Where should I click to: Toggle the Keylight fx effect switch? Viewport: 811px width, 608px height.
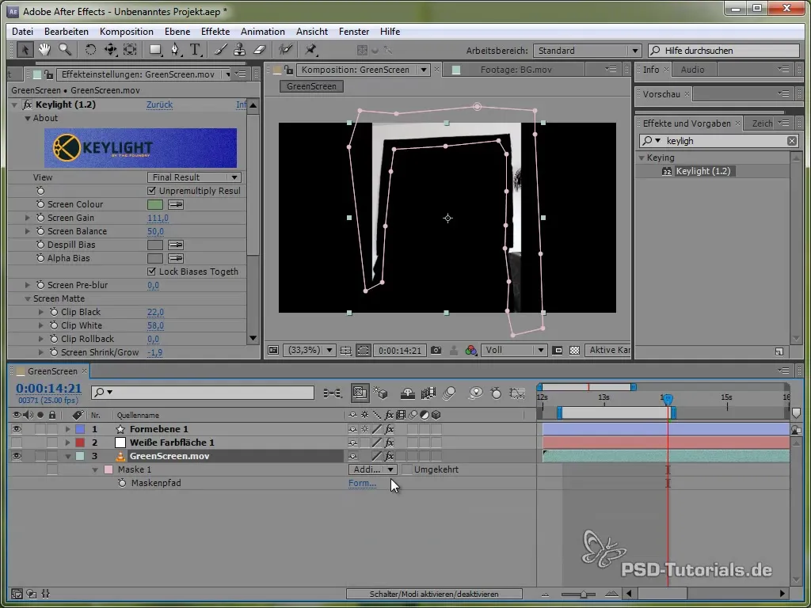pos(28,105)
